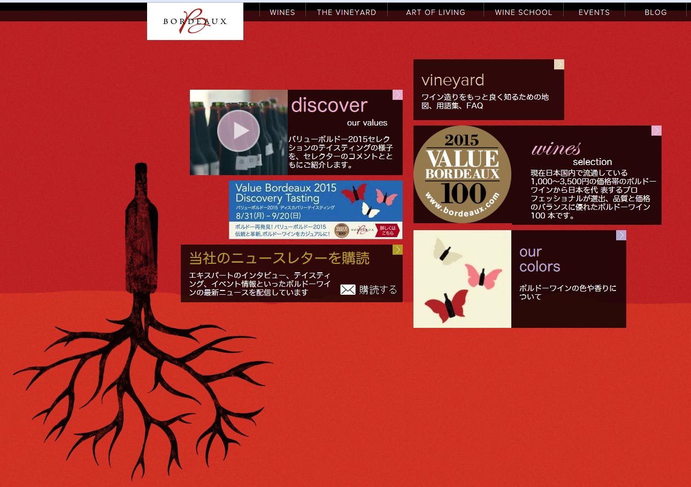Open the BLOG menu item

(x=656, y=12)
